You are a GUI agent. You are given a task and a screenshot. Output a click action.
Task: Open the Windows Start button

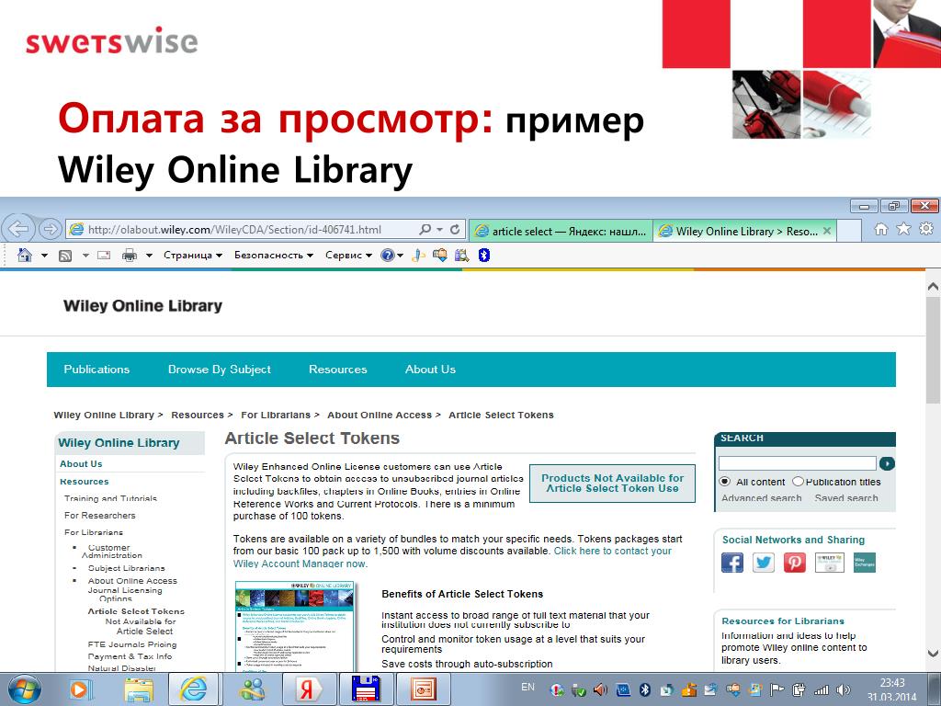click(x=23, y=689)
